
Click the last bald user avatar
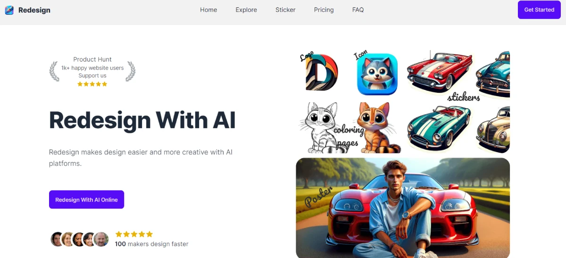point(101,239)
